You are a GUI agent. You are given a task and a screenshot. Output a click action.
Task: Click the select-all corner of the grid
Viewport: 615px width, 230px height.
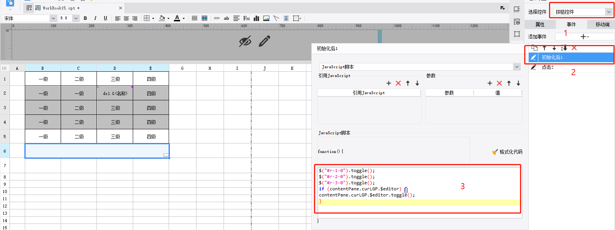(x=5, y=68)
